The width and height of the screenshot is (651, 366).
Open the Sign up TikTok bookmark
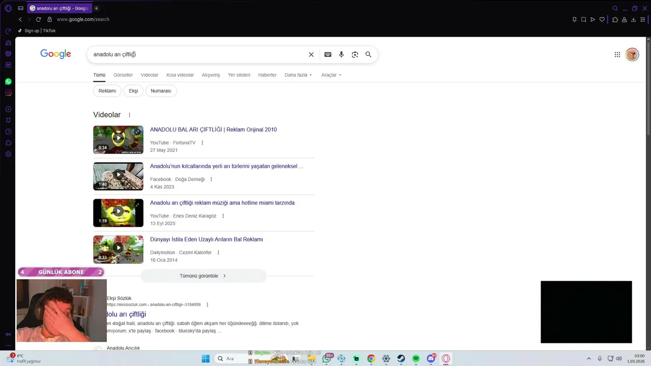(37, 30)
